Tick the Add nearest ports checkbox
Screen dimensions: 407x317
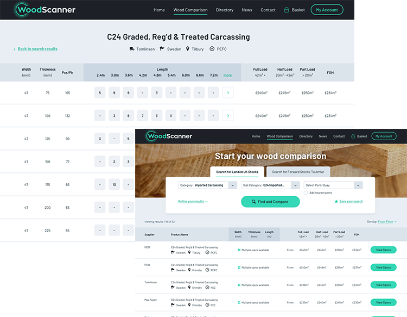point(306,192)
